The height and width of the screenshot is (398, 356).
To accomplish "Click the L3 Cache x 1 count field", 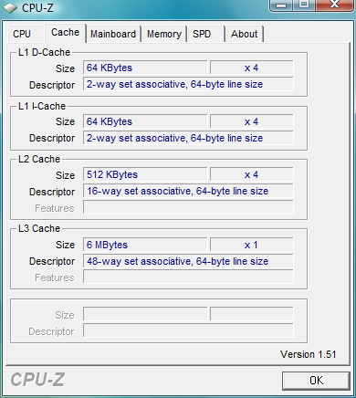I will point(252,245).
